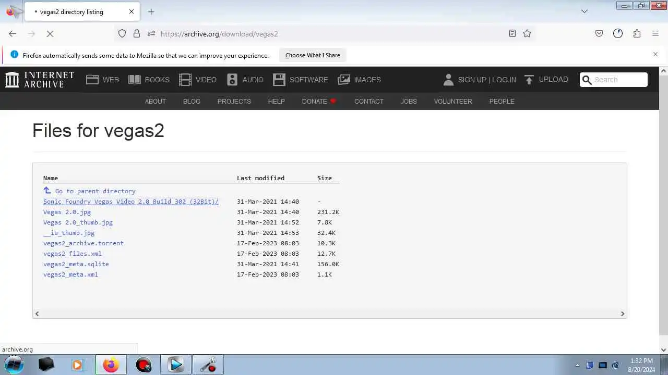
Task: Click the Choose What I Share button
Action: [313, 55]
